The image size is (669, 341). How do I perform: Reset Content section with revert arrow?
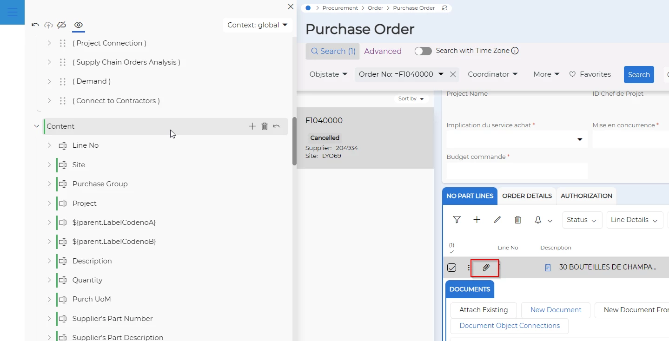click(277, 126)
